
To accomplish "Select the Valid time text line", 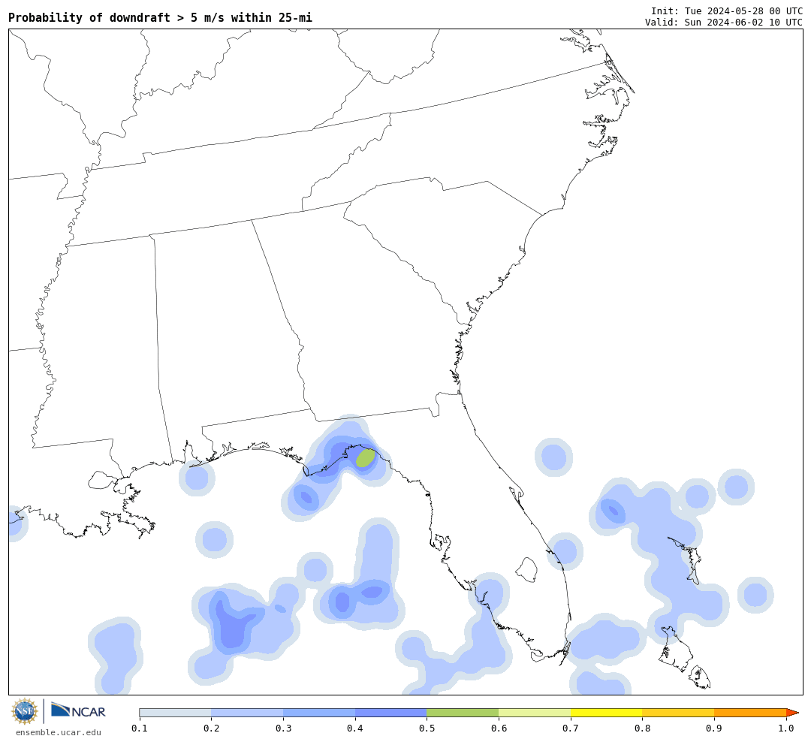I will point(724,23).
